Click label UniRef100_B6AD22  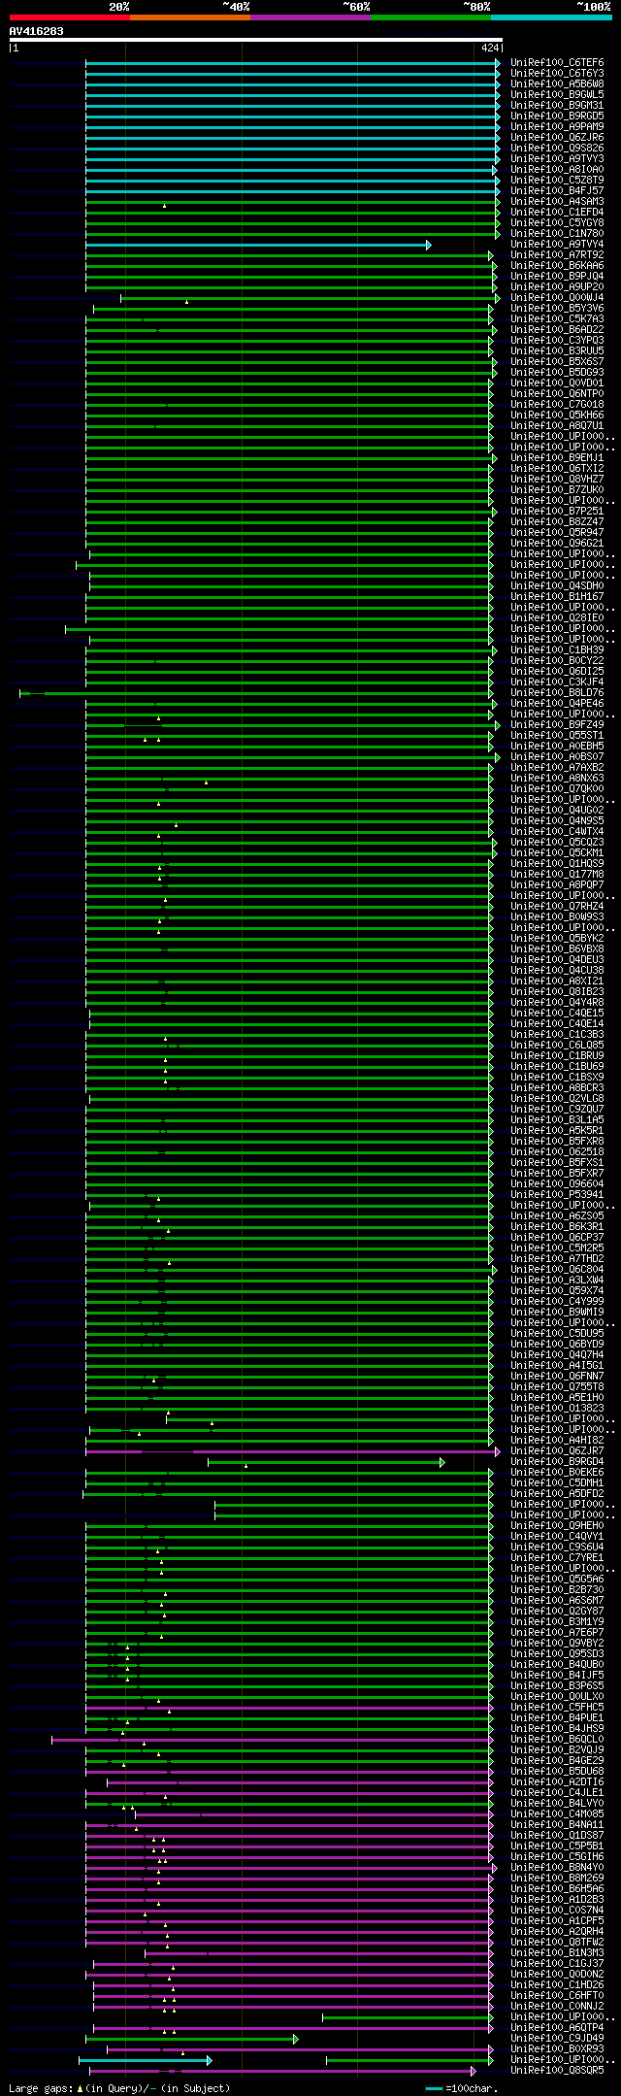point(557,329)
